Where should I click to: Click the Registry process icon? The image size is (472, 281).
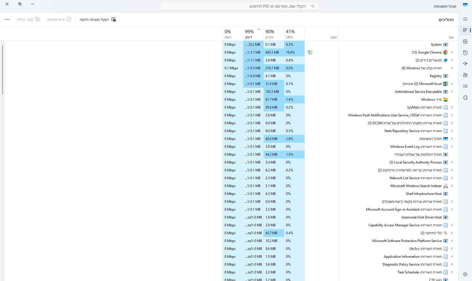click(x=446, y=76)
